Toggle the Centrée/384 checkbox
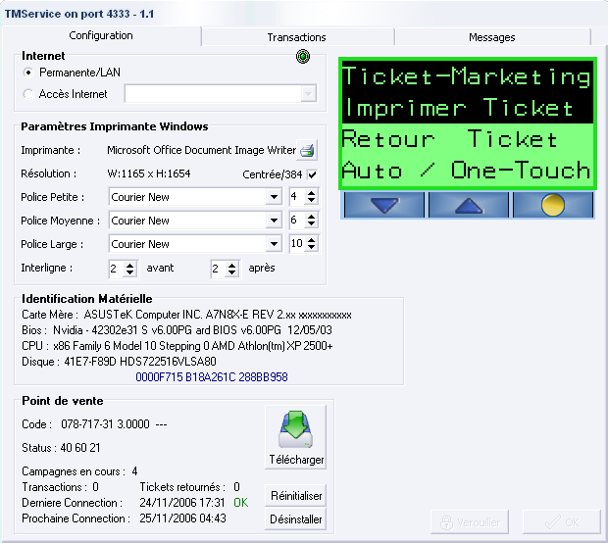This screenshot has height=543, width=608. pyautogui.click(x=312, y=174)
